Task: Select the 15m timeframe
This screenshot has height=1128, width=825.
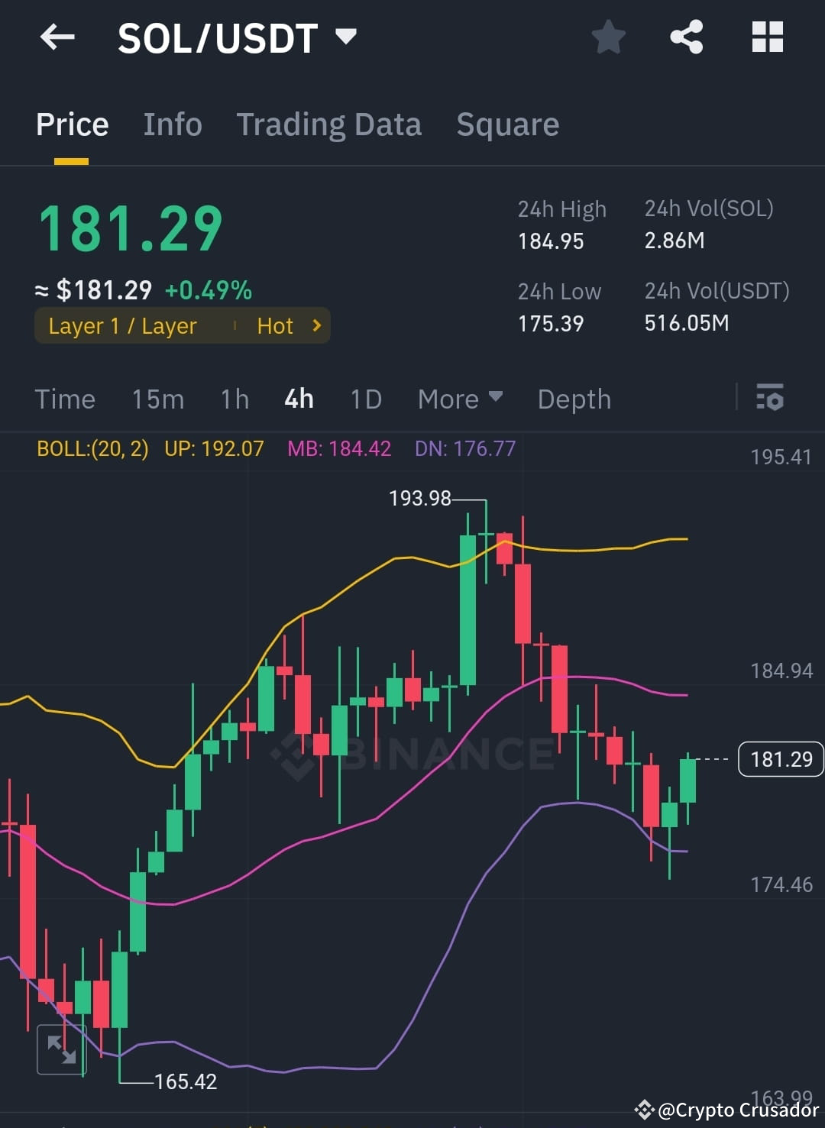Action: (x=157, y=398)
